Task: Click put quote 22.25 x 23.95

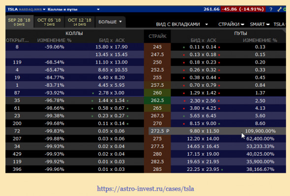Action: (x=203, y=169)
